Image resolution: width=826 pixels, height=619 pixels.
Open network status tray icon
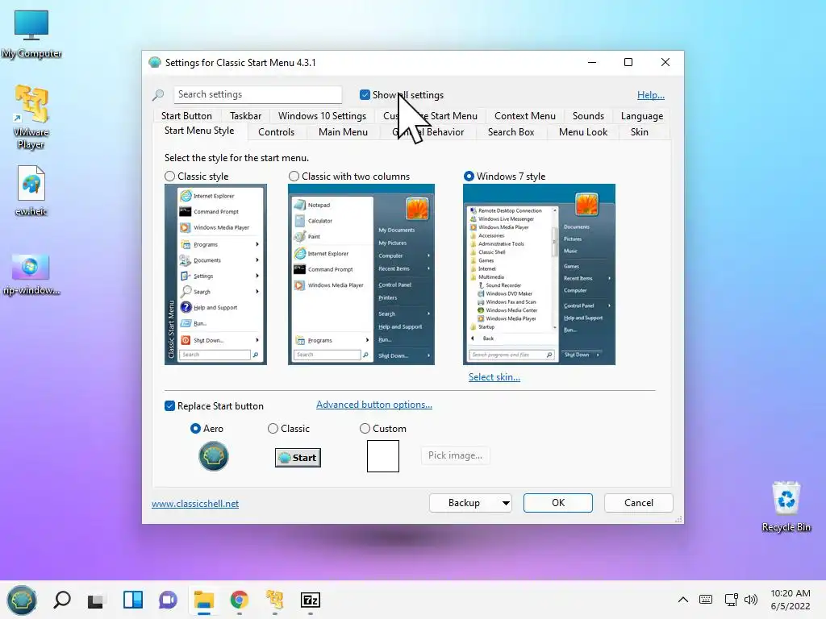pos(731,600)
